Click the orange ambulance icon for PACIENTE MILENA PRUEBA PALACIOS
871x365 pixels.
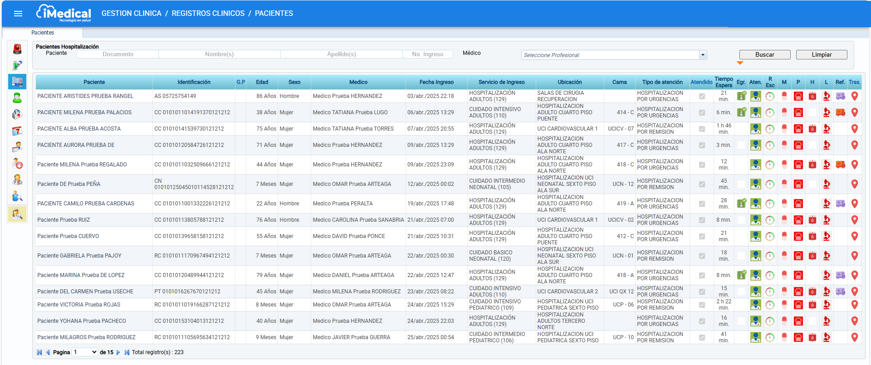[x=841, y=112]
